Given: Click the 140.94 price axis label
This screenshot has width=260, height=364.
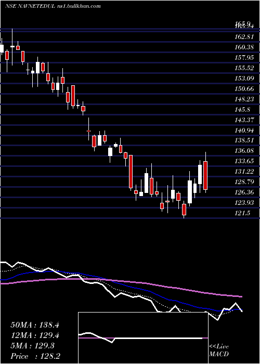Looking at the screenshot, I should [245, 131].
